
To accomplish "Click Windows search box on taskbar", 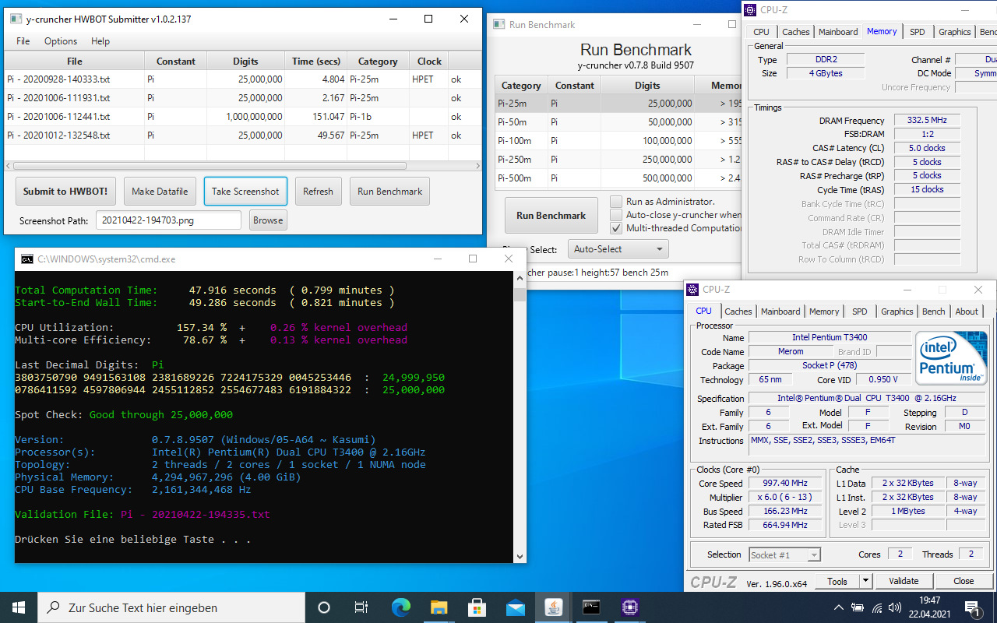I will [171, 607].
